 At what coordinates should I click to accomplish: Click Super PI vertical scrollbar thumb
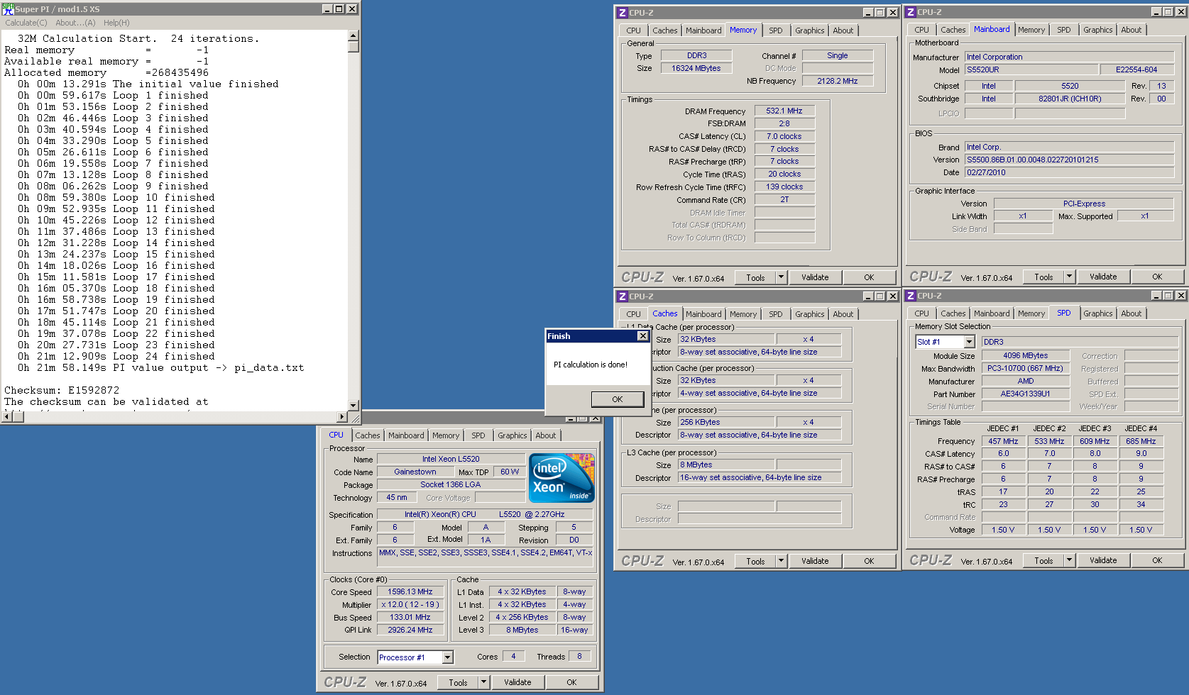coord(354,47)
